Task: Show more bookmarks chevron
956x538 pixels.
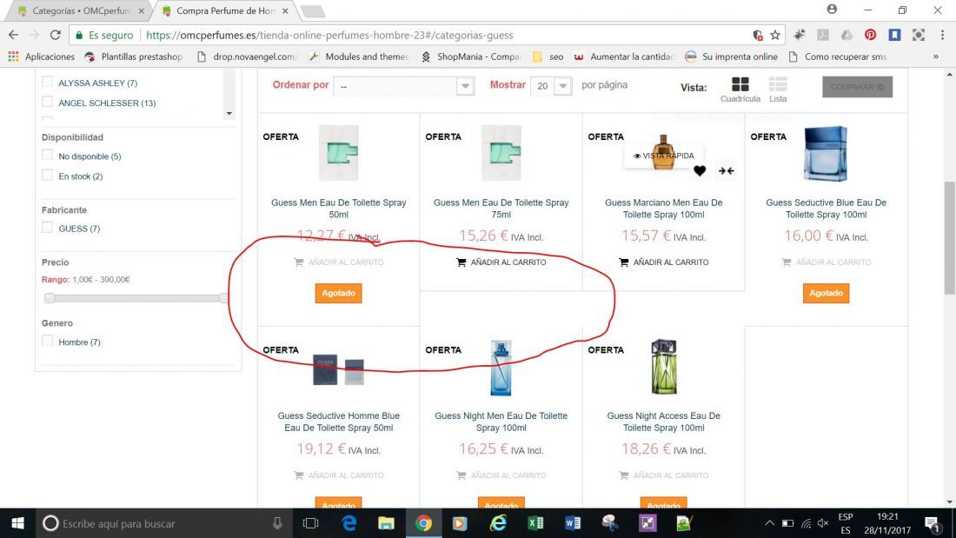Action: tap(936, 56)
